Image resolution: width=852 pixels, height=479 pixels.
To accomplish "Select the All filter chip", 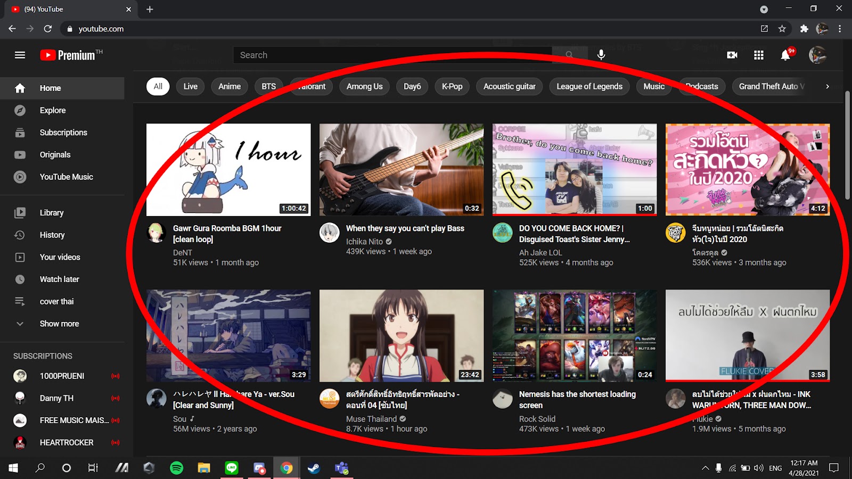I will [x=158, y=86].
